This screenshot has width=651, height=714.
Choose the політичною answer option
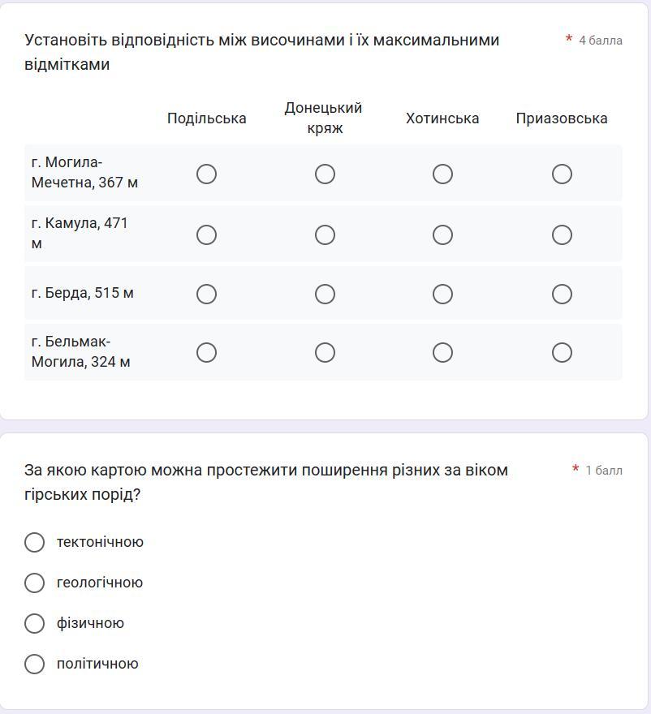coord(34,664)
